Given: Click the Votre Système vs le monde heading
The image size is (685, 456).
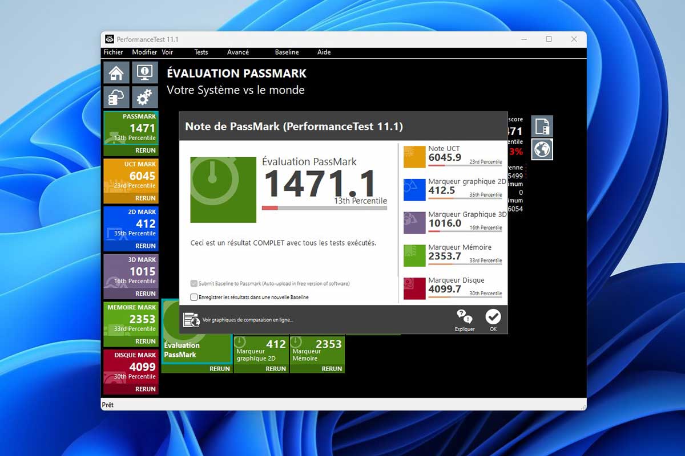Looking at the screenshot, I should pos(236,90).
